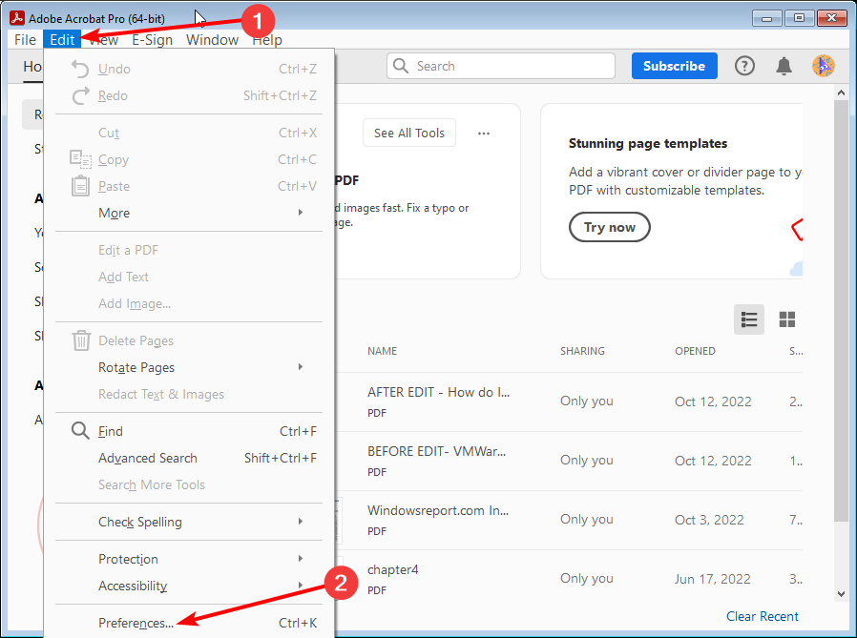This screenshot has height=638, width=857.
Task: Click the Stunning page templates heading
Action: pos(648,144)
